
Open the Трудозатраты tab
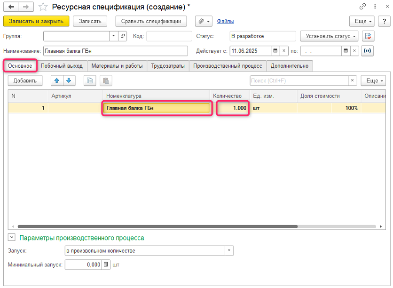coord(168,66)
